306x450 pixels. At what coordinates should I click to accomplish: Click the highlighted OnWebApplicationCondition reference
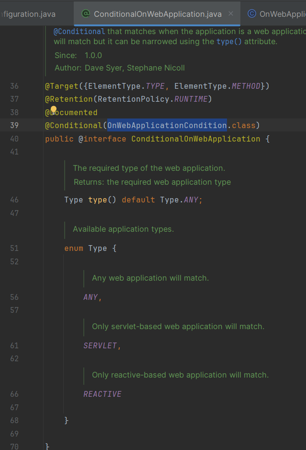[167, 126]
